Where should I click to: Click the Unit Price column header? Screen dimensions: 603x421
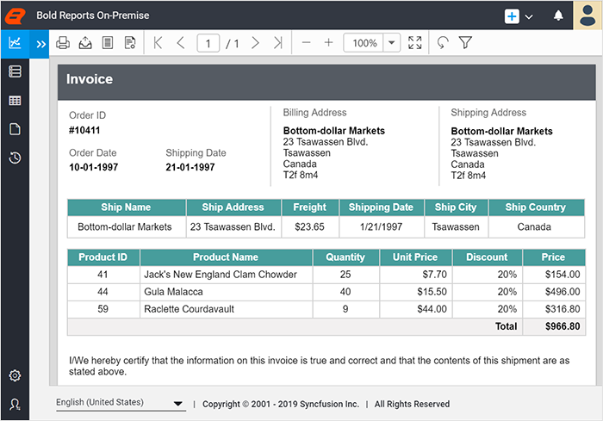pos(415,257)
